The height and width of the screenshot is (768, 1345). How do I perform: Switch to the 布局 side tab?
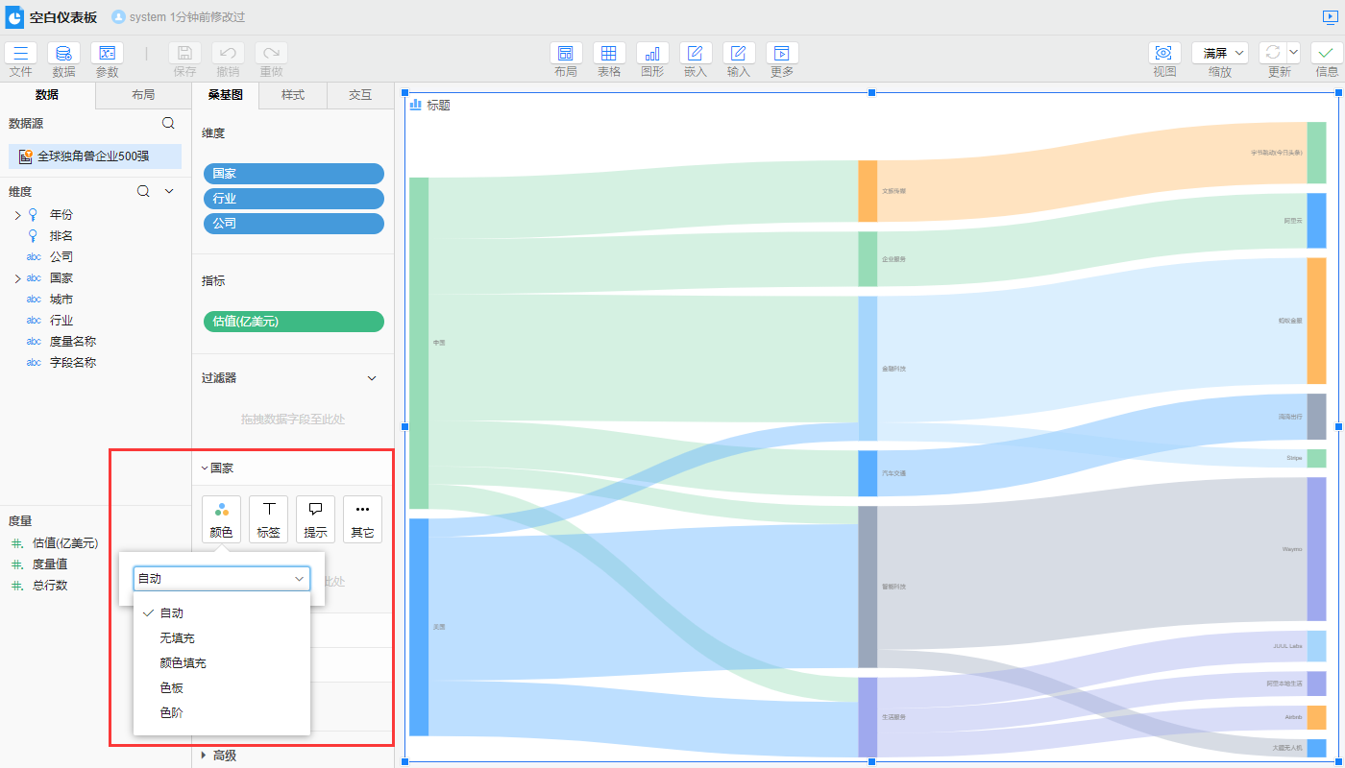point(143,95)
